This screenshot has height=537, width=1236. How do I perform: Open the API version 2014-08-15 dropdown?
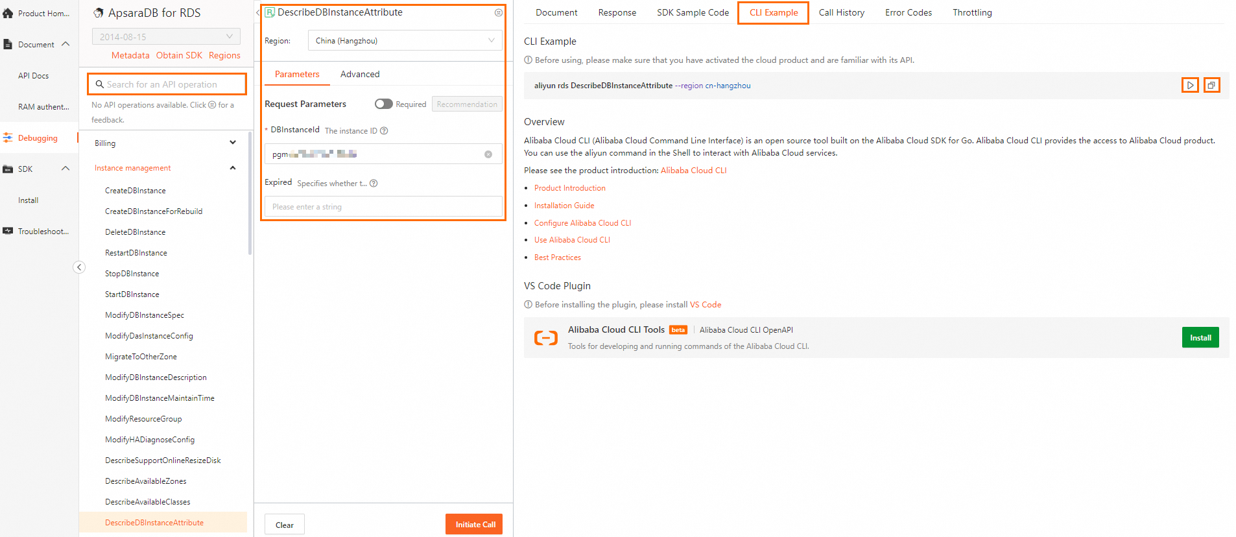click(x=166, y=36)
